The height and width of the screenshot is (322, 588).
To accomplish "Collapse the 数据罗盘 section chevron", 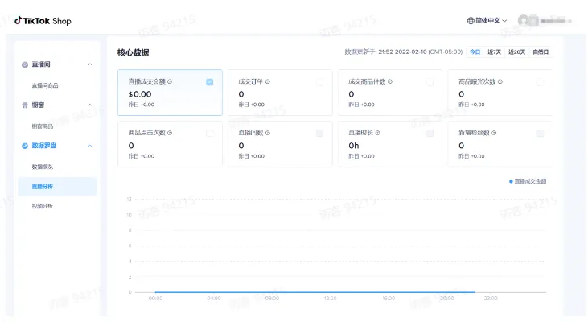I will point(90,146).
